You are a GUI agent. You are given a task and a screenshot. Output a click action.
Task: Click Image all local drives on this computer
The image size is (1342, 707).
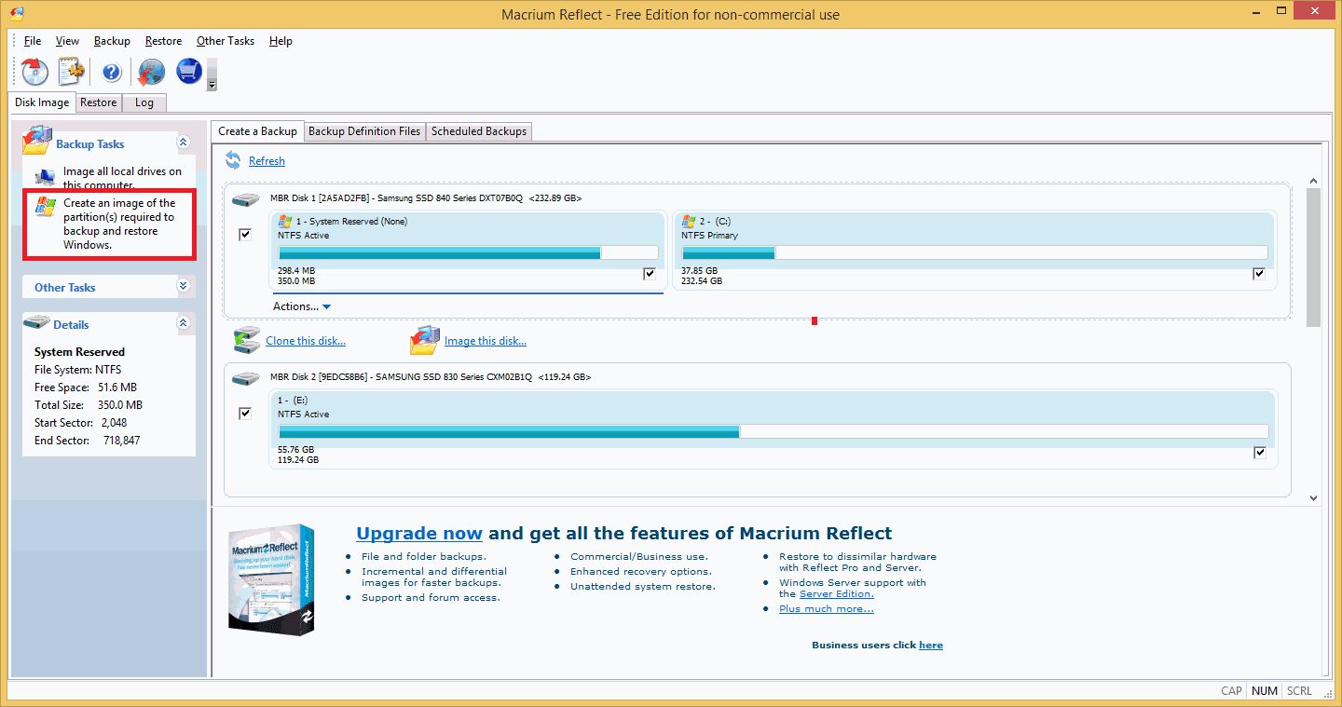click(122, 177)
